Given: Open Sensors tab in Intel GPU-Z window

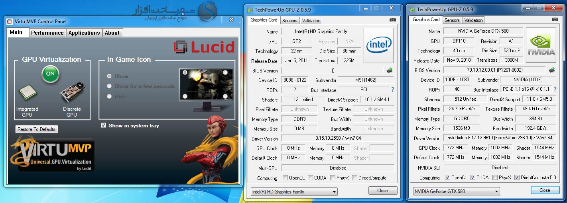Looking at the screenshot, I should (290, 20).
